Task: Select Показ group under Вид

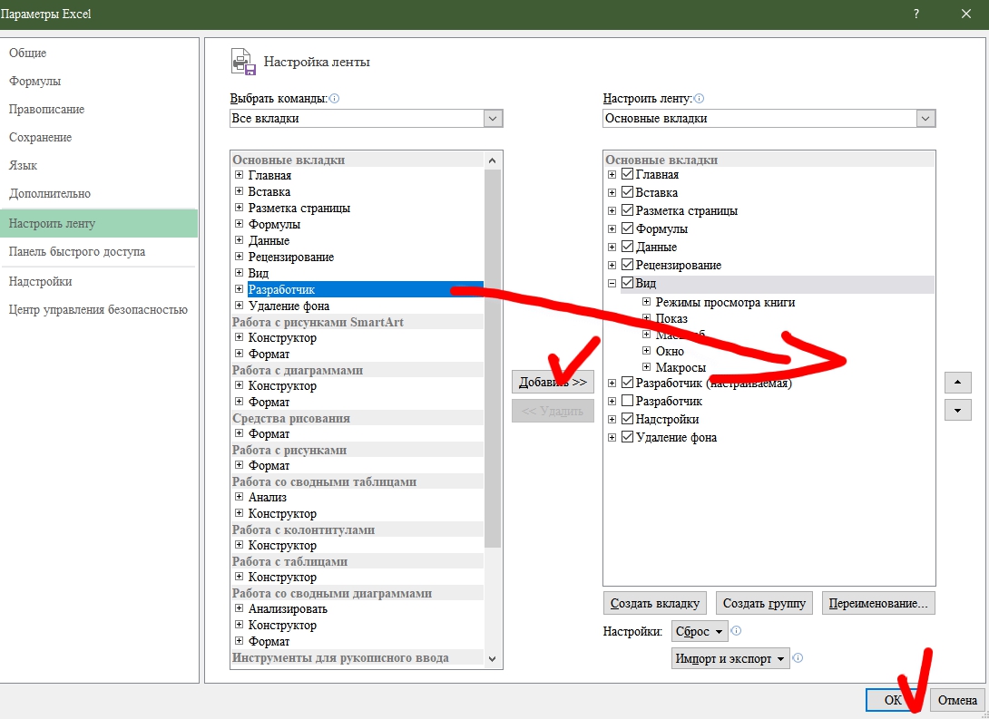Action: 671,318
